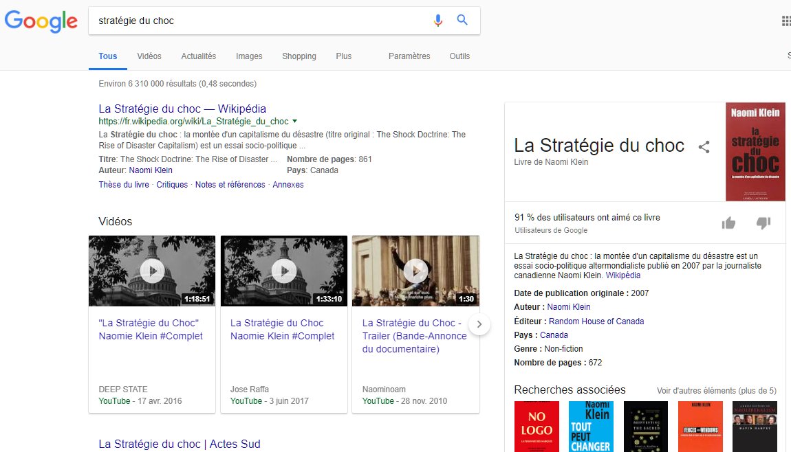Open "La Stratégie du Choc" Naomie Klein #Complet title
The height and width of the screenshot is (452, 791).
[x=151, y=330]
